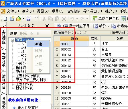Select 甲方评标主要材料表 tree item
The height and width of the screenshot is (109, 128).
[31, 80]
